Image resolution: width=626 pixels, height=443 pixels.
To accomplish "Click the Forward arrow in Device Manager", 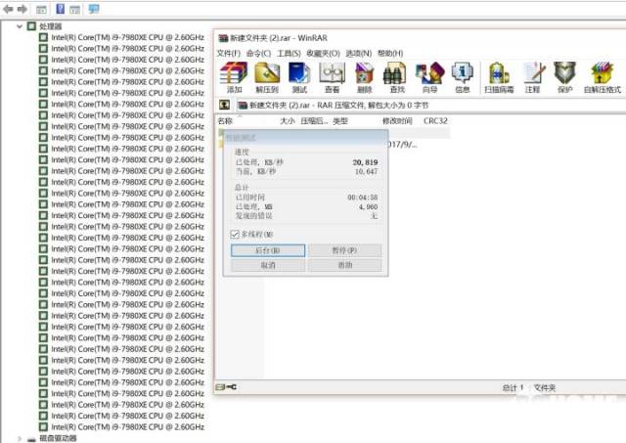I will click(x=22, y=9).
